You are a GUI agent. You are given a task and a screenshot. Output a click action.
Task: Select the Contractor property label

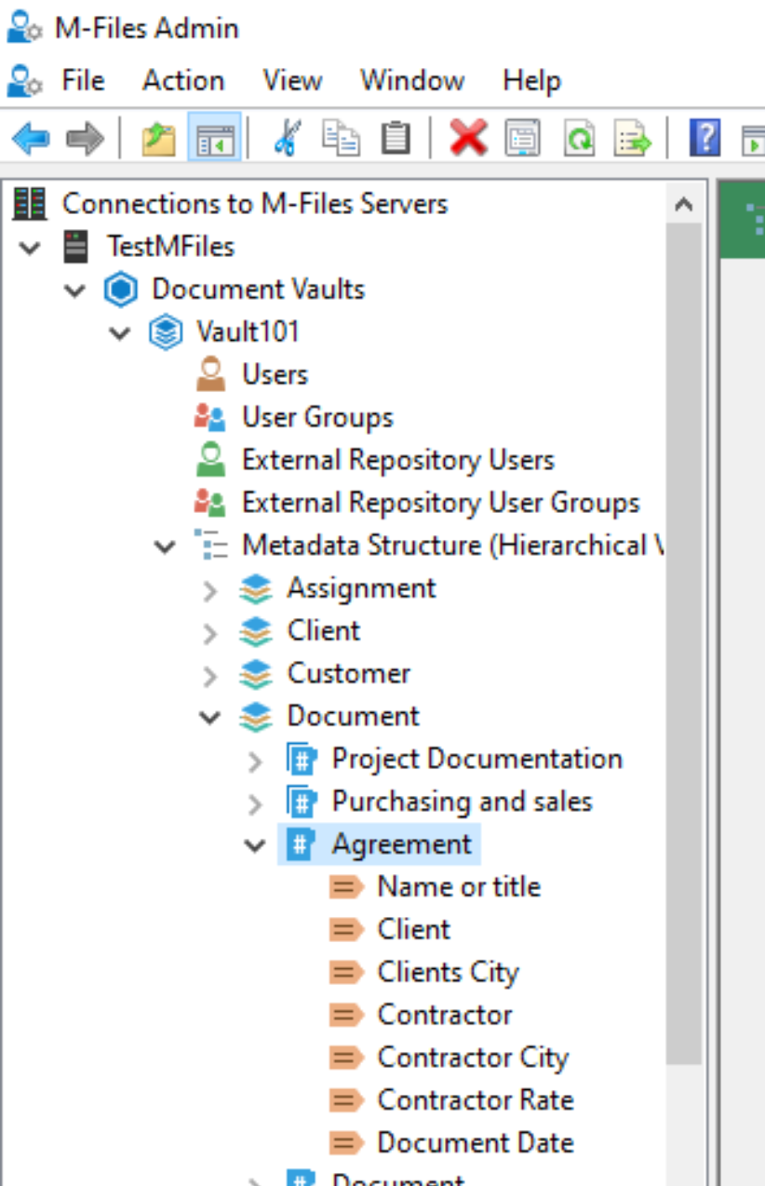pos(445,1015)
